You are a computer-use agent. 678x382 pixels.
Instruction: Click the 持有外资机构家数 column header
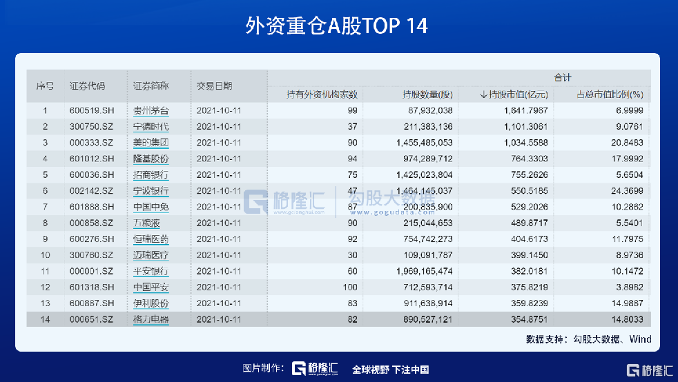(322, 94)
